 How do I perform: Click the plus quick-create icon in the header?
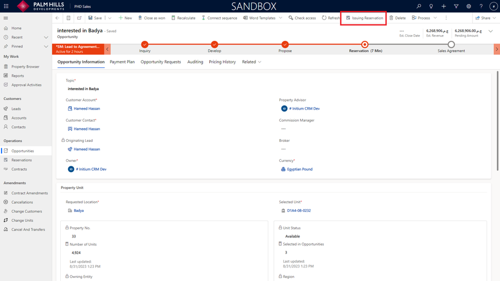443,6
